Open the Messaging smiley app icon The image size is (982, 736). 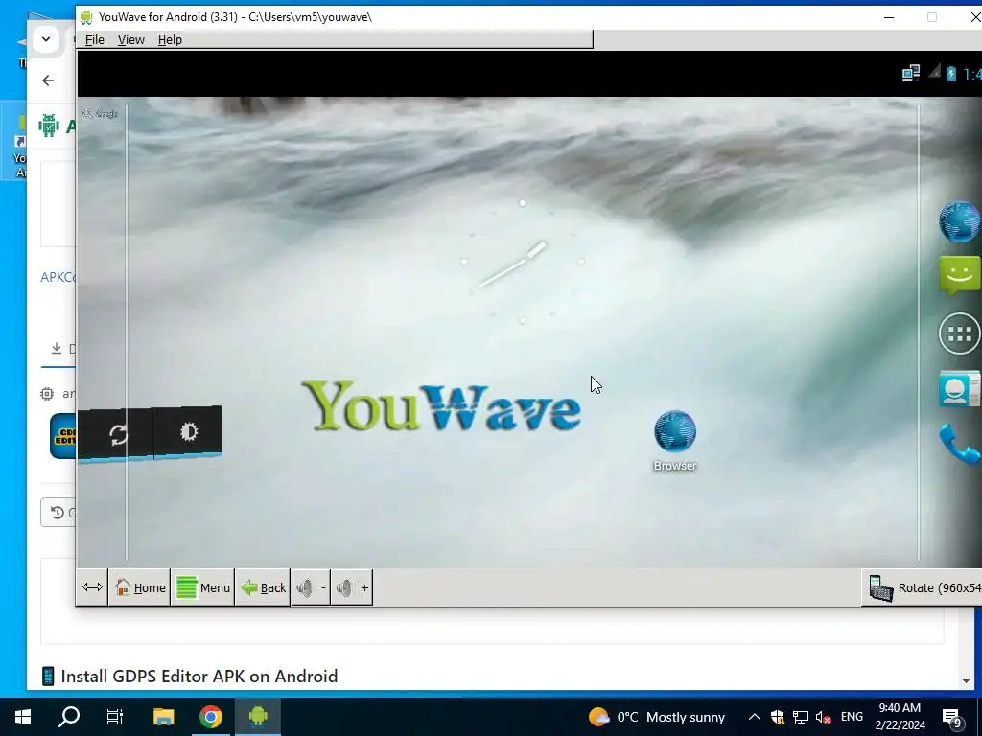coord(959,275)
